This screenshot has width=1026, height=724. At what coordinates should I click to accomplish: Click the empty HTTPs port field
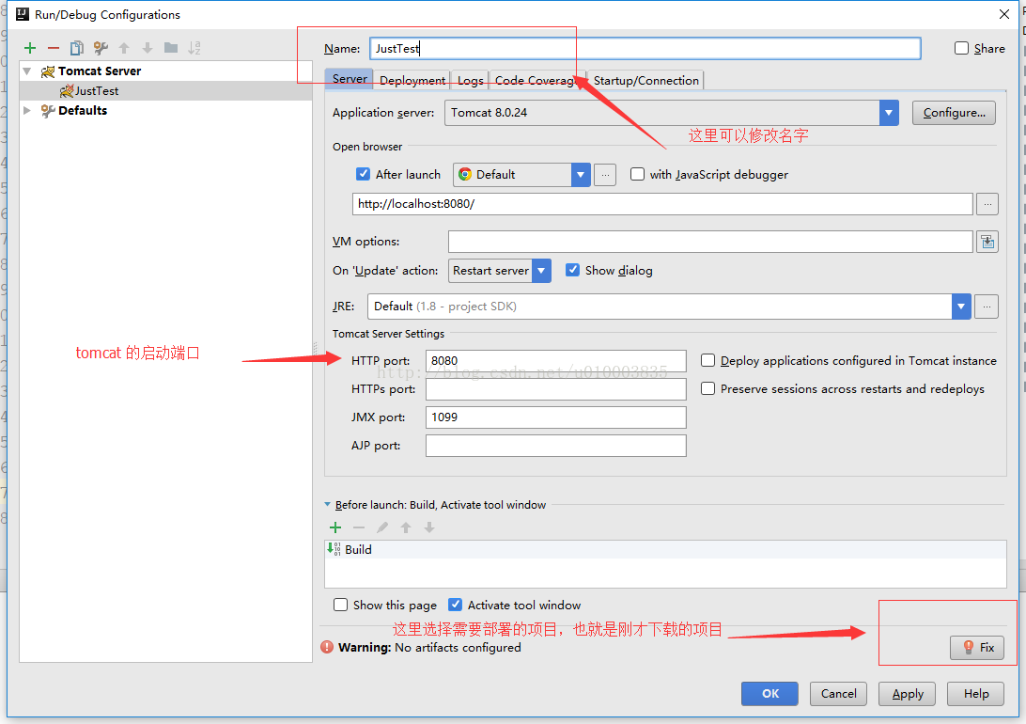point(555,389)
